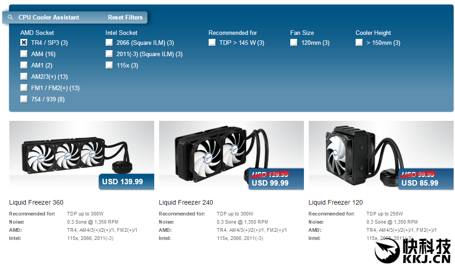Image resolution: width=455 pixels, height=268 pixels.
Task: Enable the 754 / 939 socket filter
Action: point(24,99)
